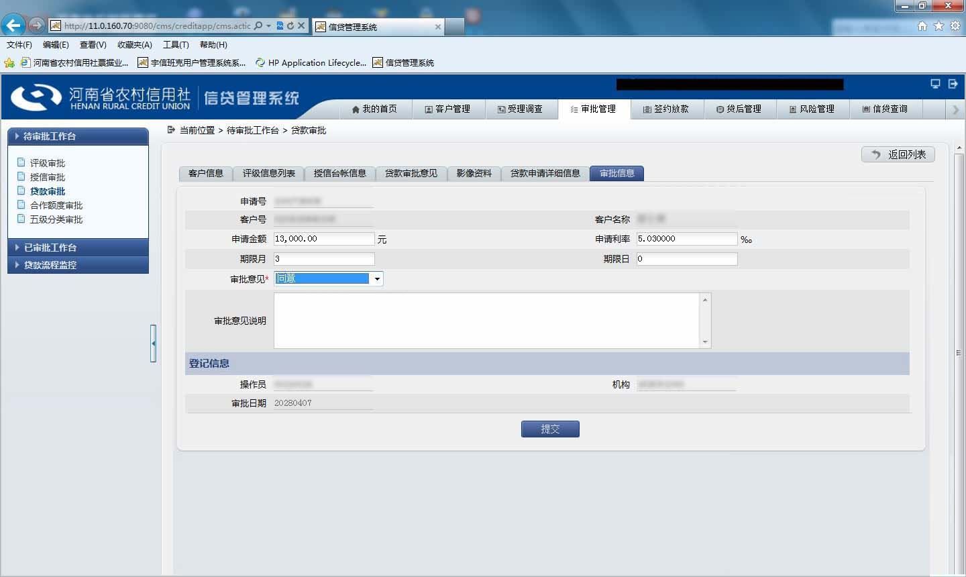Select the 审批信息 tab
The width and height of the screenshot is (966, 577).
[x=617, y=174]
